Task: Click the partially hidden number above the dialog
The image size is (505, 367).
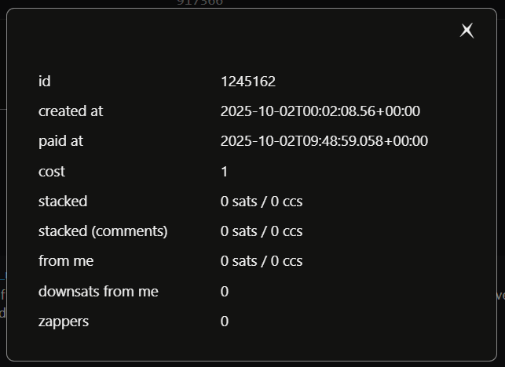Action: (199, 3)
